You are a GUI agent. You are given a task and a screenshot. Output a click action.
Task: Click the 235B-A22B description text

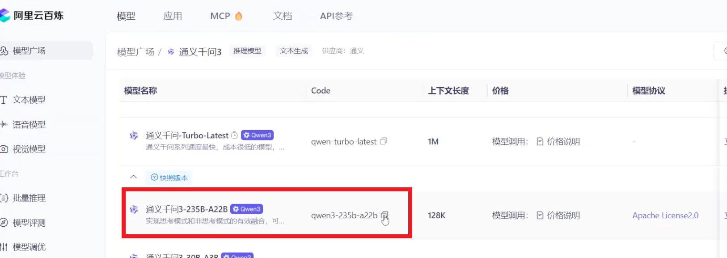(215, 221)
